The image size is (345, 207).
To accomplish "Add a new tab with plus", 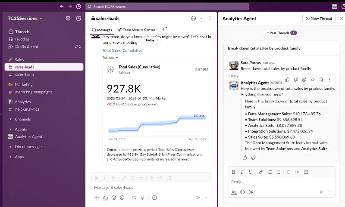I will (163, 30).
